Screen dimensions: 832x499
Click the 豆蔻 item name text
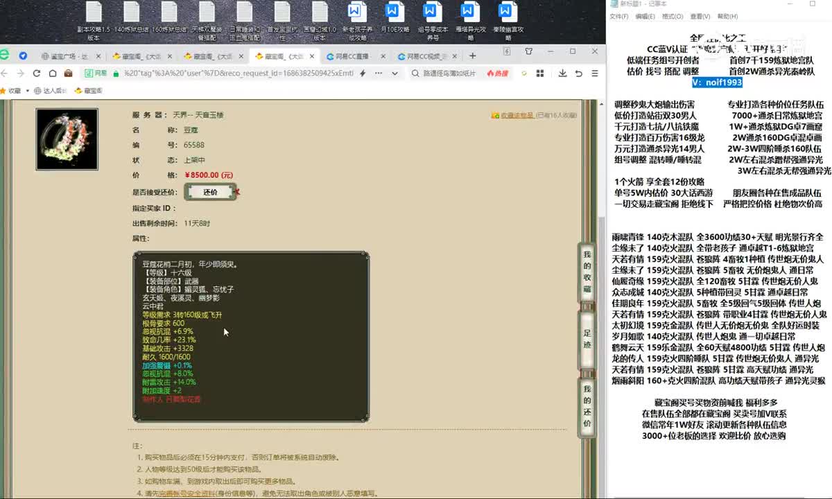tap(190, 130)
